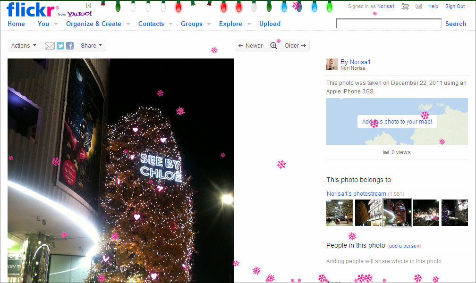Open the selected middle photostream thumbnail
The height and width of the screenshot is (283, 476).
click(x=397, y=213)
